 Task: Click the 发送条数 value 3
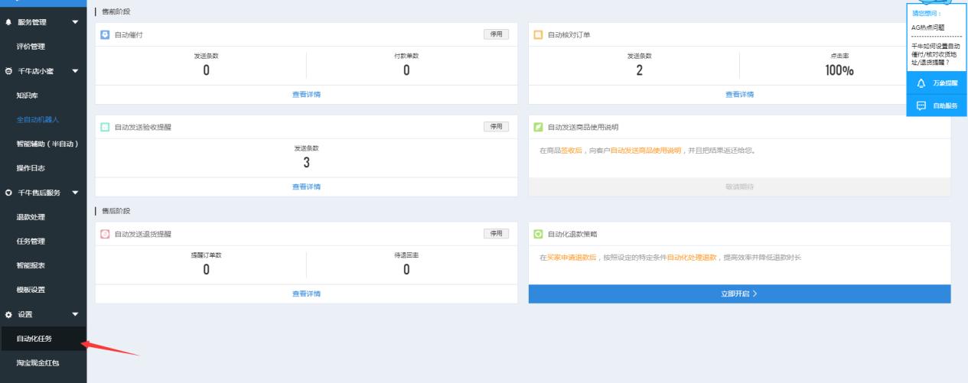(306, 162)
